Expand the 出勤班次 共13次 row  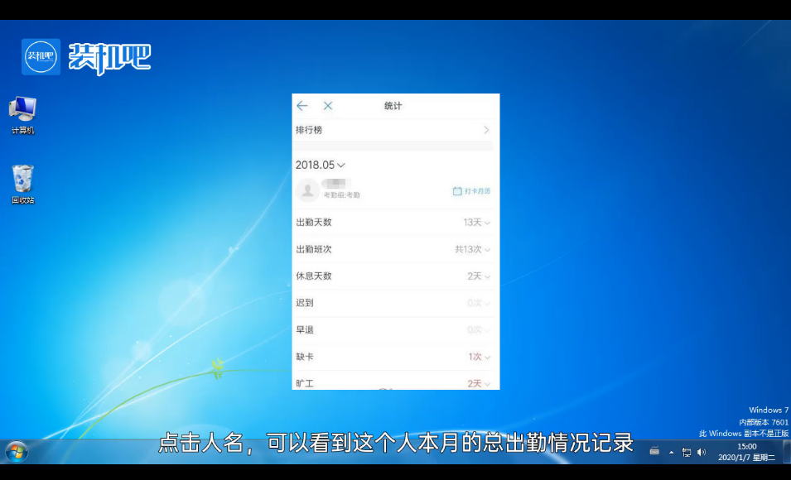[x=473, y=249]
